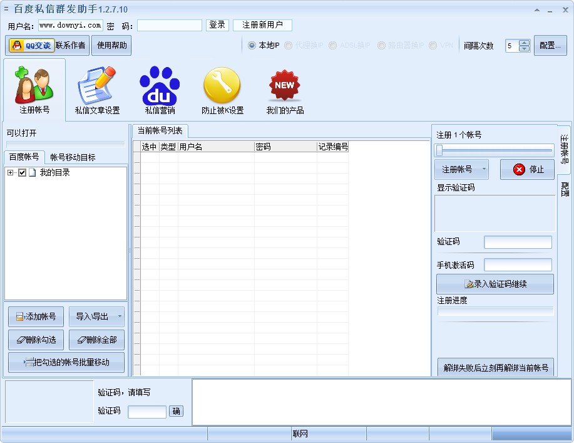The image size is (574, 443).
Task: Open 防止被K设置 wrench settings icon
Action: pos(222,88)
